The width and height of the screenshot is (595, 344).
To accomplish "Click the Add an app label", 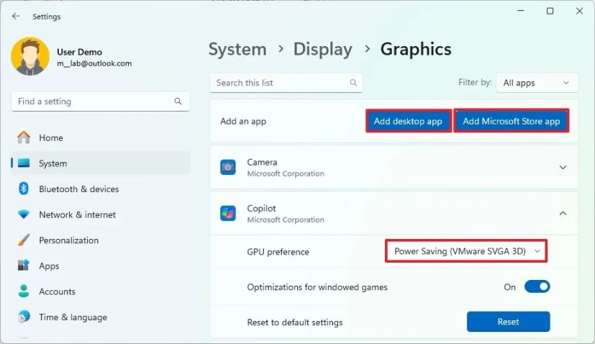I will click(x=243, y=121).
